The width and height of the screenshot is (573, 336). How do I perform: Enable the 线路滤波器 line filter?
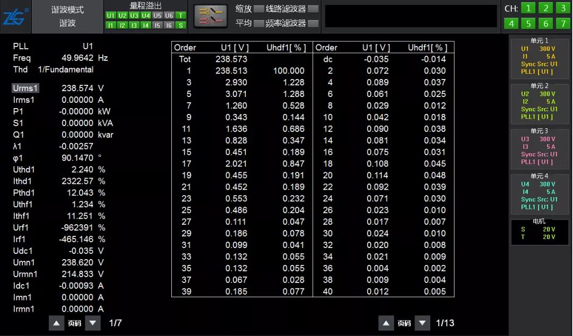pyautogui.click(x=313, y=8)
